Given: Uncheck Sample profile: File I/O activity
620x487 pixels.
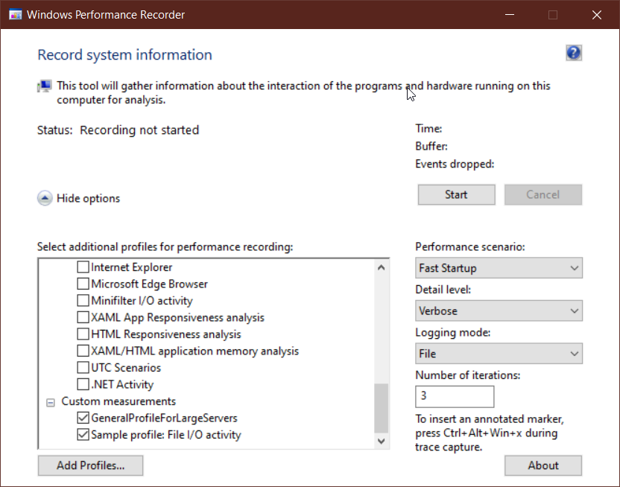Looking at the screenshot, I should coord(83,434).
